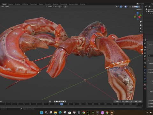
Task: Switch to material preview shading
Action: [x=137, y=7]
